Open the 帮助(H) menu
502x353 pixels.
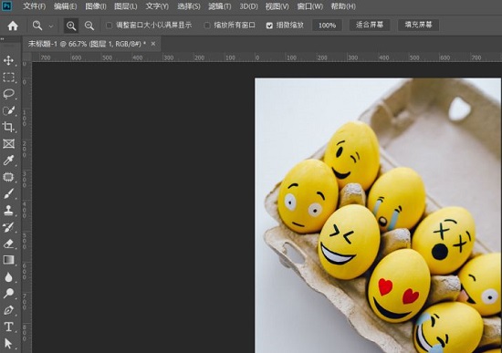click(x=343, y=6)
